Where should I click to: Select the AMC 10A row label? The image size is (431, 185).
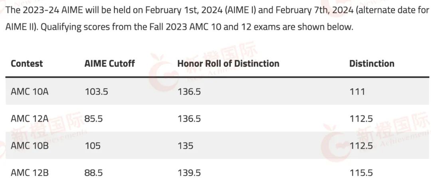coord(30,91)
